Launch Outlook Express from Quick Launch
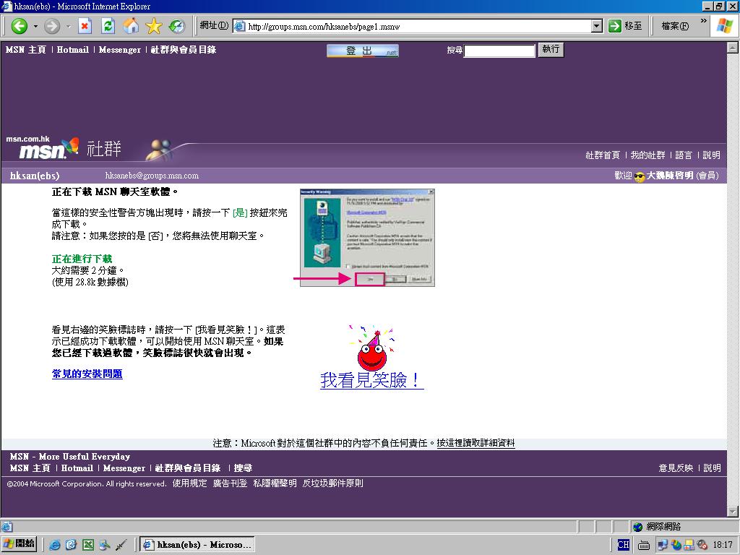The height and width of the screenshot is (555, 740). [72, 545]
